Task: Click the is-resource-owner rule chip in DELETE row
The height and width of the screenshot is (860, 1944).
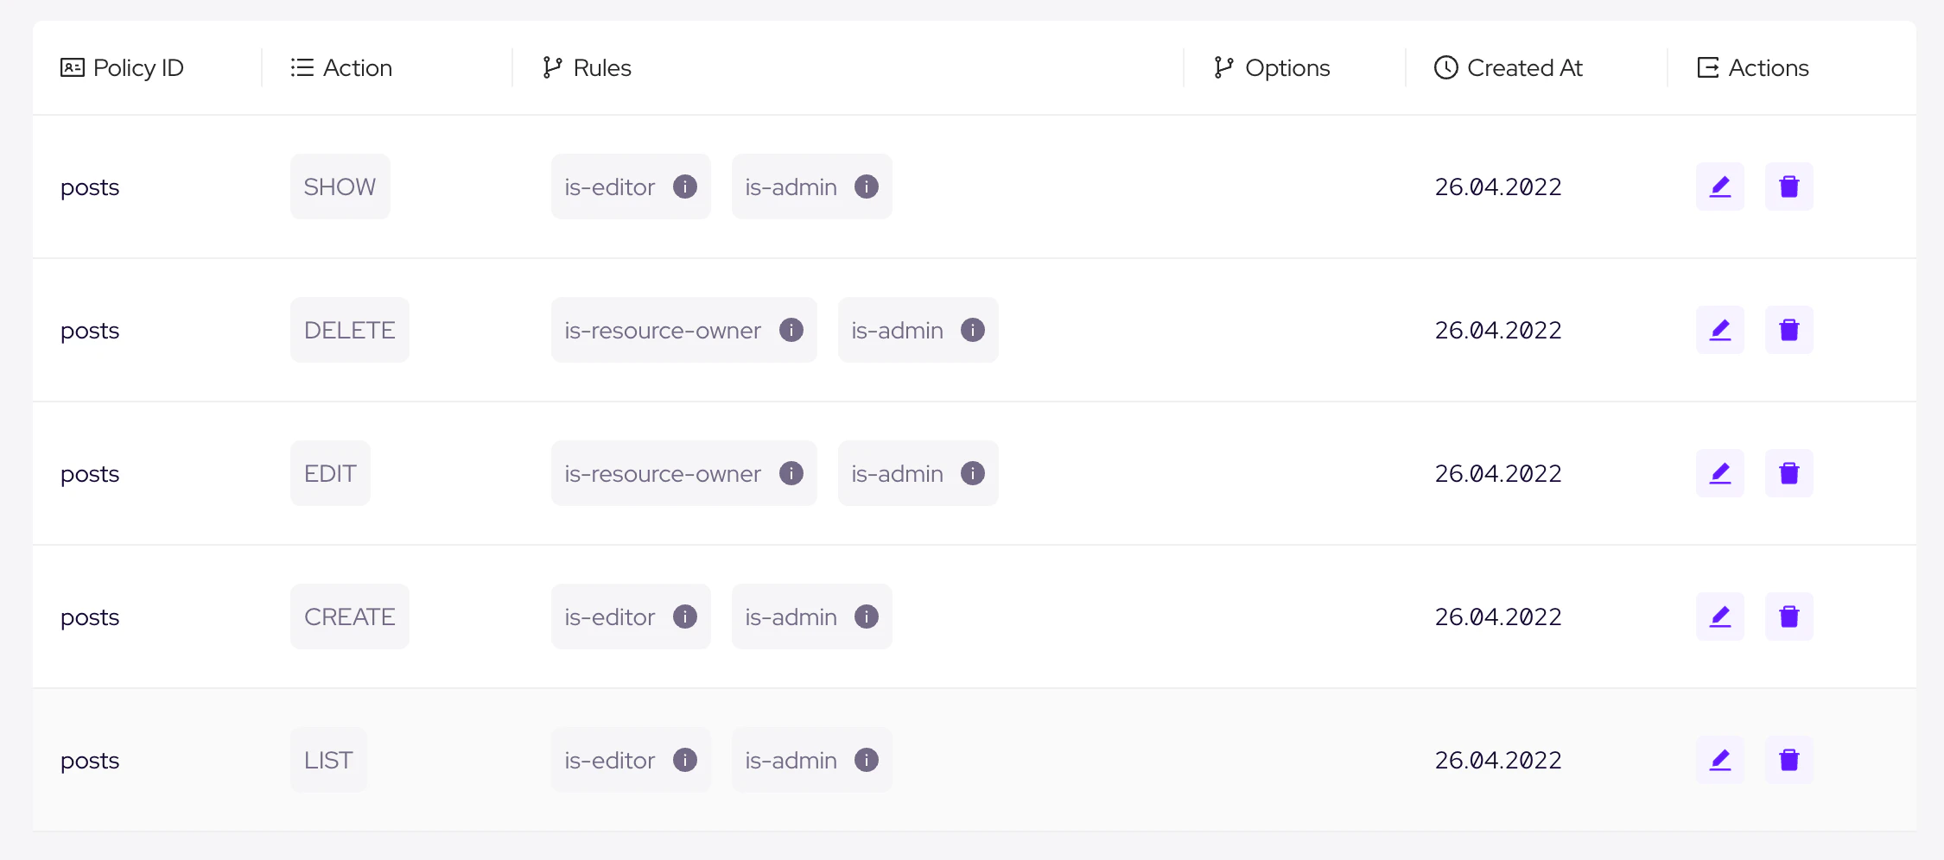Action: (x=662, y=329)
